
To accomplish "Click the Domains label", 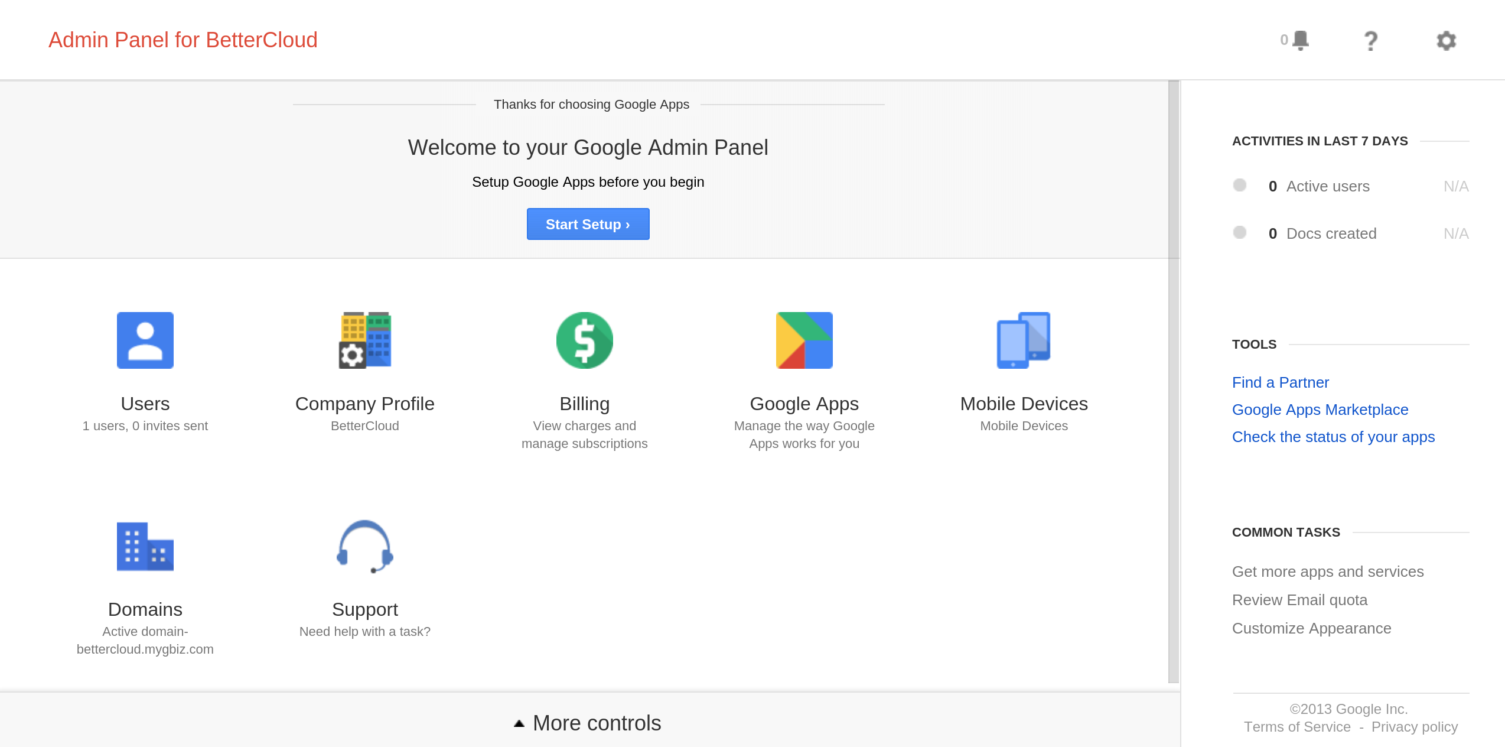I will click(x=145, y=609).
